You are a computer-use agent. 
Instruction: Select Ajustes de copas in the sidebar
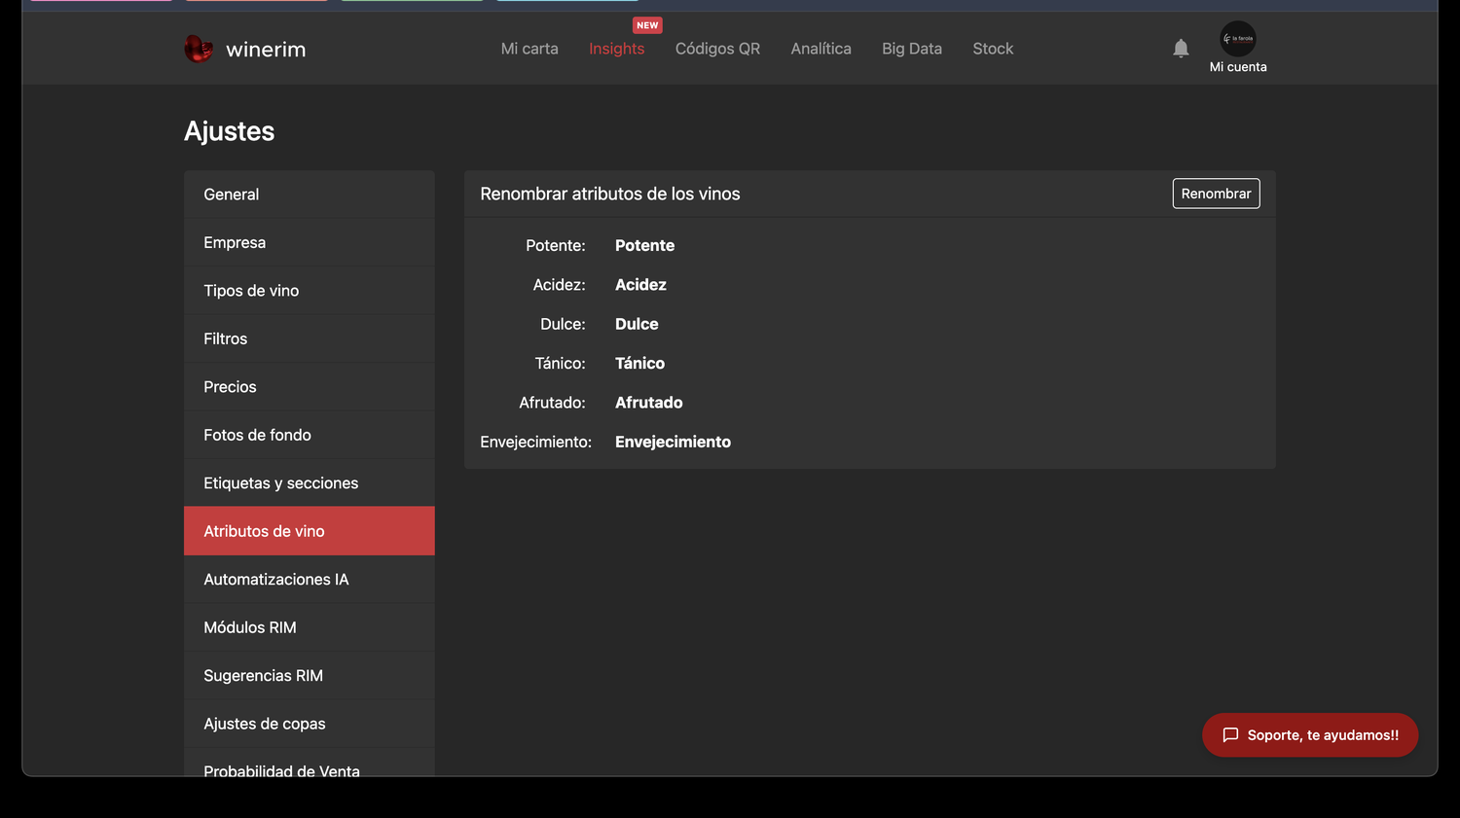tap(310, 724)
